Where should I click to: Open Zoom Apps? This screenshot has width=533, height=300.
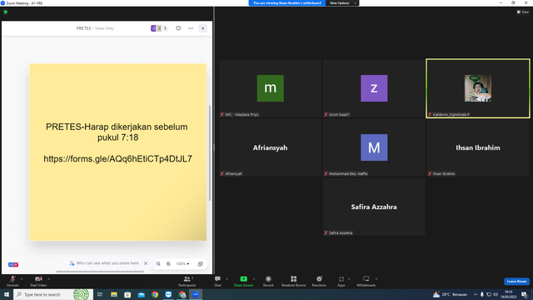tap(341, 281)
